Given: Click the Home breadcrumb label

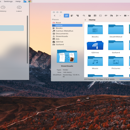Looking at the screenshot, I should [92, 20].
